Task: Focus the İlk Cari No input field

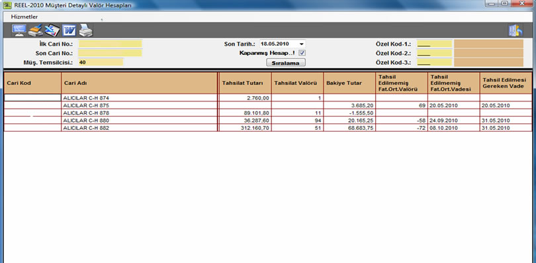Action: point(110,44)
